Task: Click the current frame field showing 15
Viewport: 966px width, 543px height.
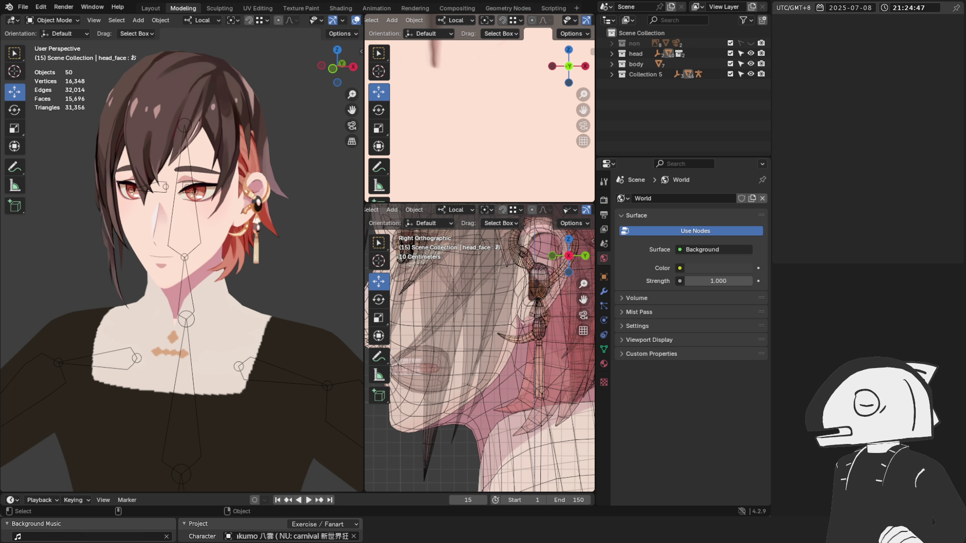Action: [x=468, y=500]
